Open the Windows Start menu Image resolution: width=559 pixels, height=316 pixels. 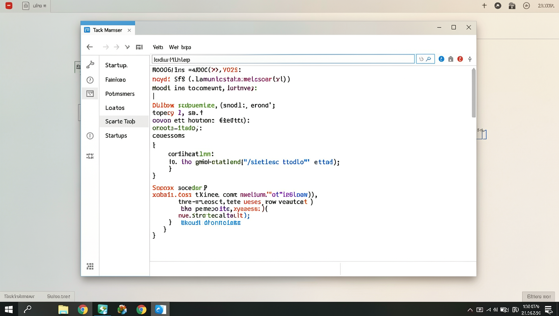pos(9,309)
